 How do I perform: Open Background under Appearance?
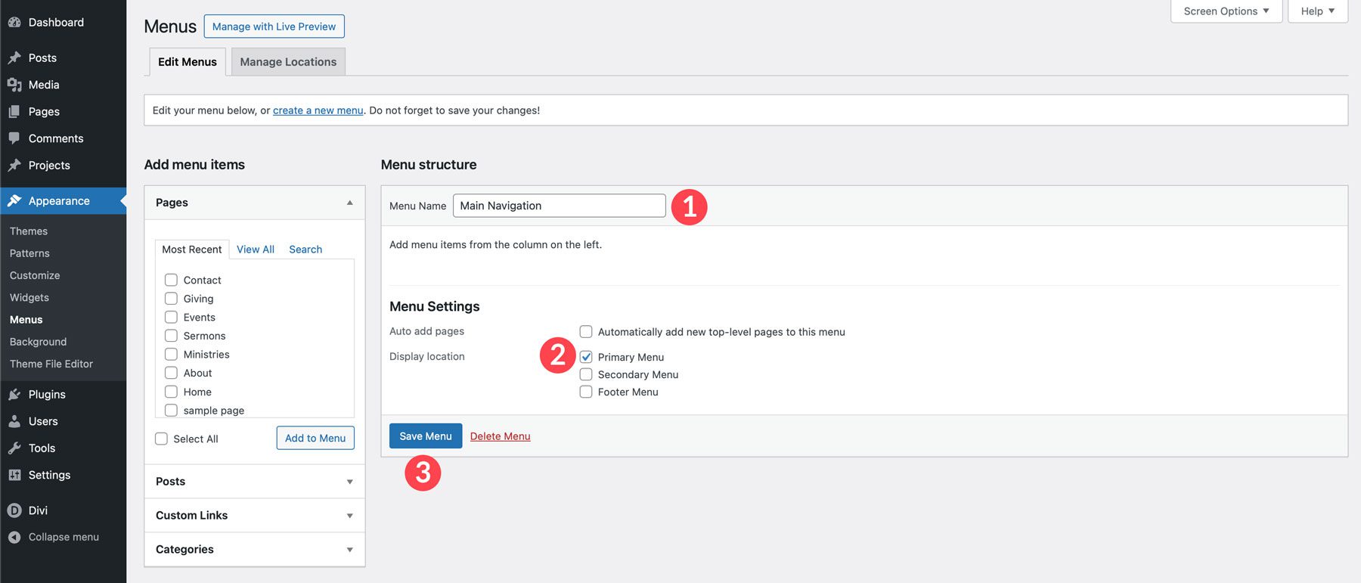[39, 342]
